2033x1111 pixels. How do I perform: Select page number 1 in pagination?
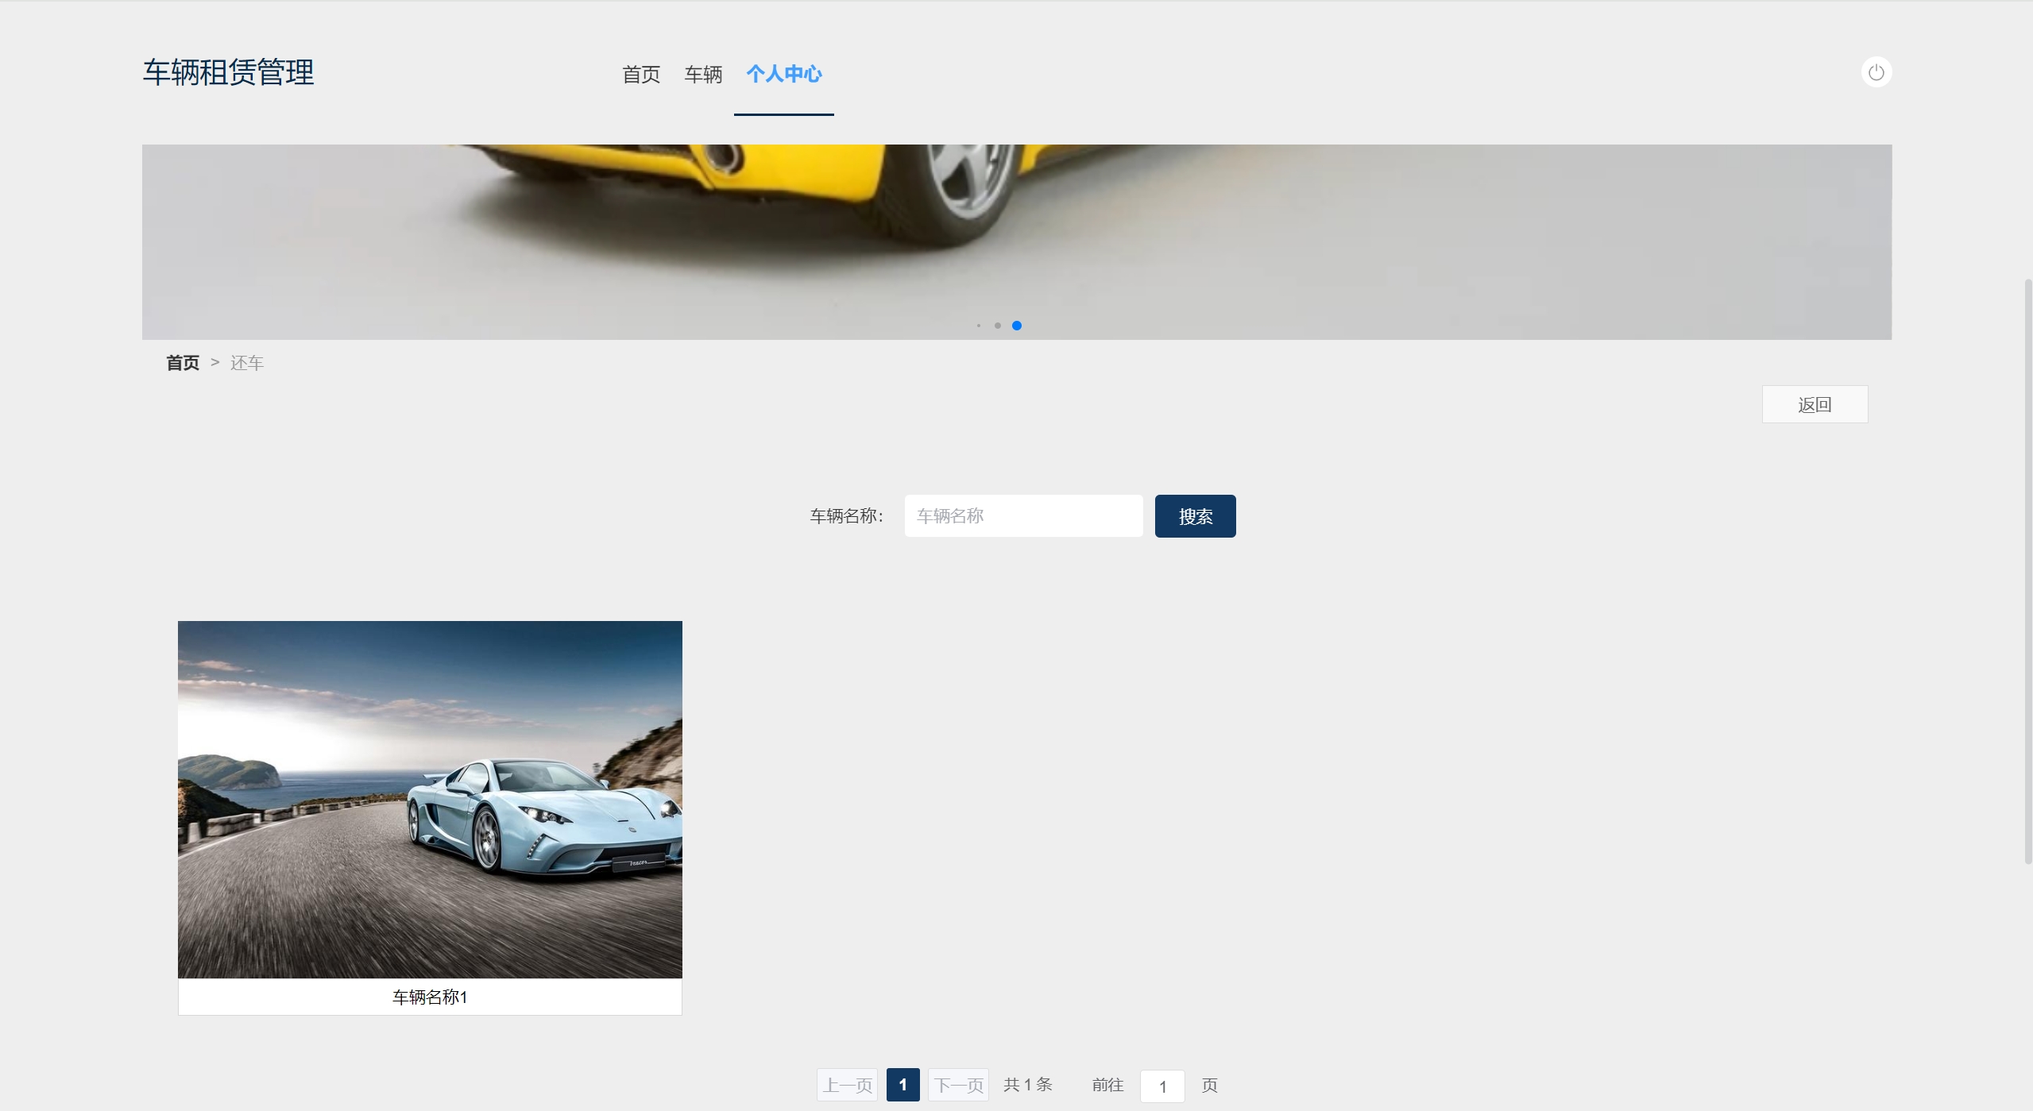pos(902,1085)
